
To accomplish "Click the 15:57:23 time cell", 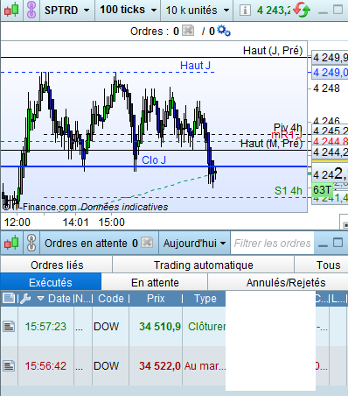I will pos(45,326).
